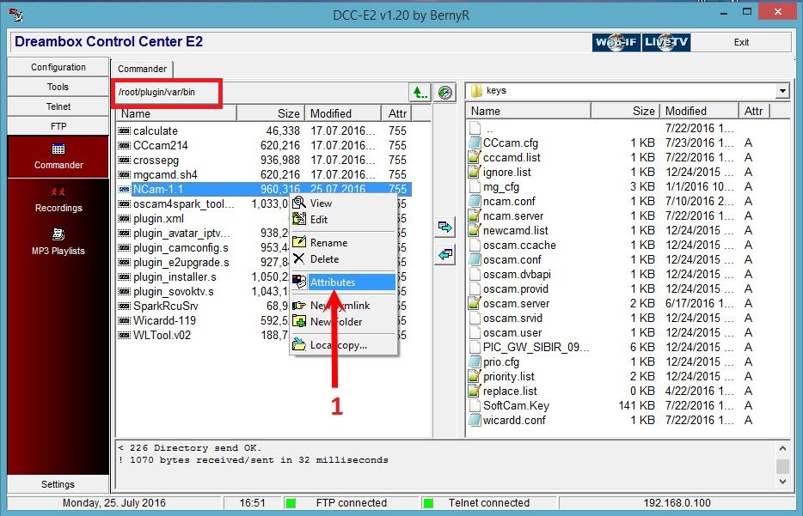Image resolution: width=803 pixels, height=516 pixels.
Task: Click the copy to right arrow icon
Action: pyautogui.click(x=444, y=228)
